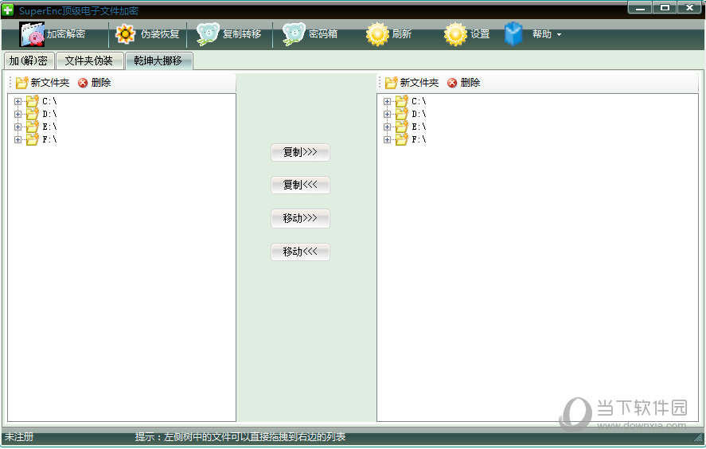This screenshot has width=706, height=449.
Task: Open the 加密解密 toolbar icon
Action: [32, 34]
